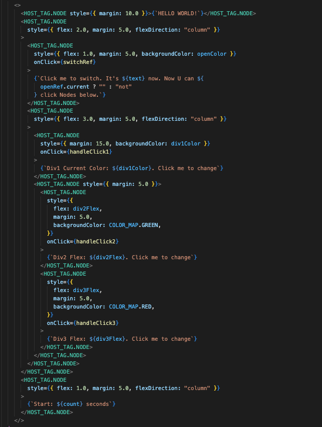Click flex: 2.0 in second node style
This screenshot has height=427, width=322.
71,30
